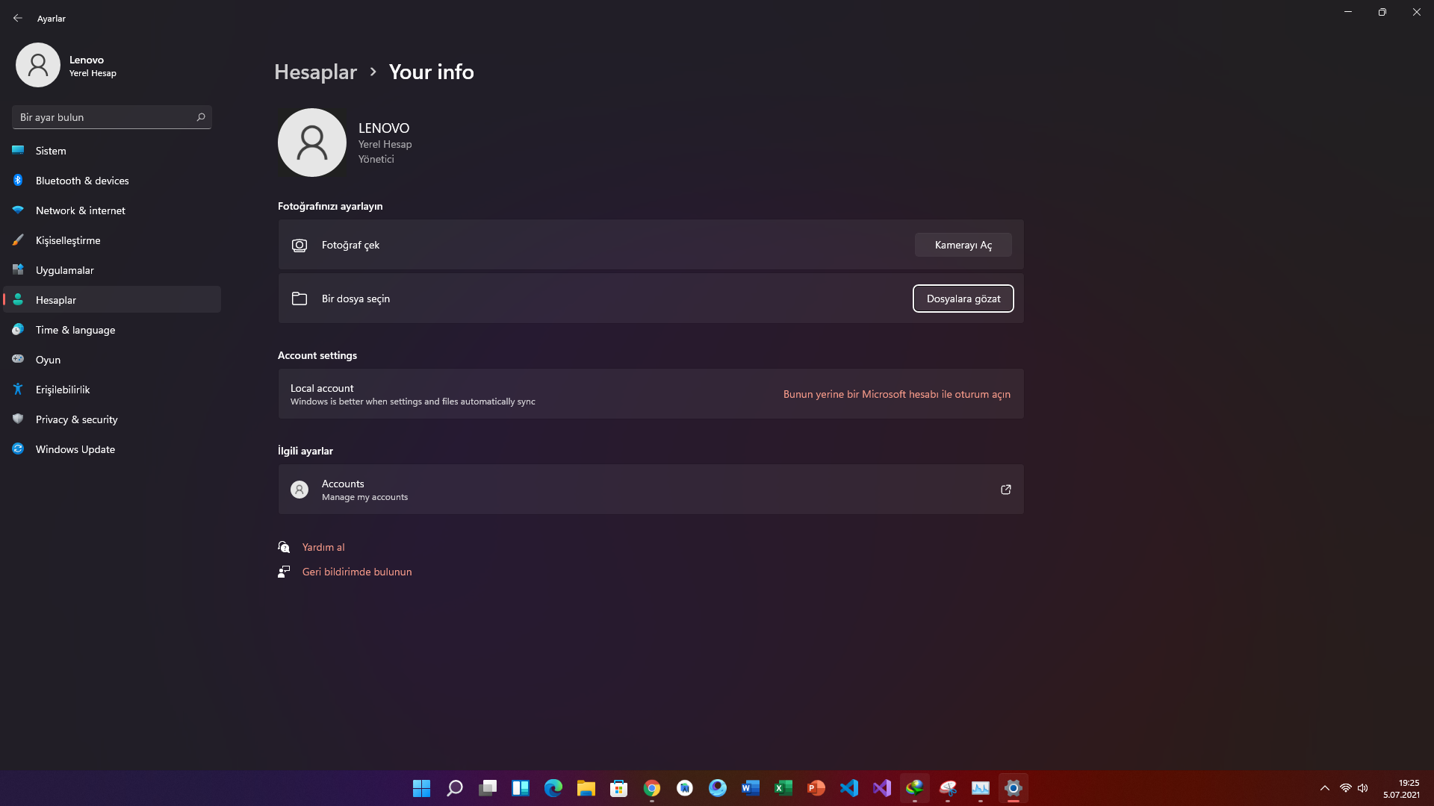Type in Bir ayar bulun search field
1434x806 pixels.
click(x=105, y=117)
